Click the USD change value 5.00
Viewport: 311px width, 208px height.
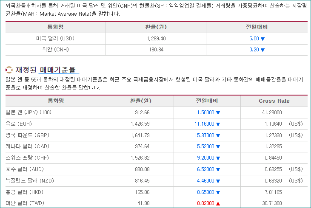(254, 39)
